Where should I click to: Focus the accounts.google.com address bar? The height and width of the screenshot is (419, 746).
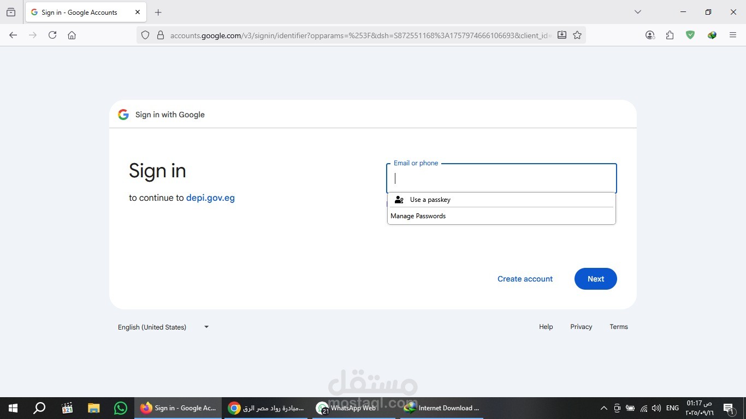[x=360, y=35]
